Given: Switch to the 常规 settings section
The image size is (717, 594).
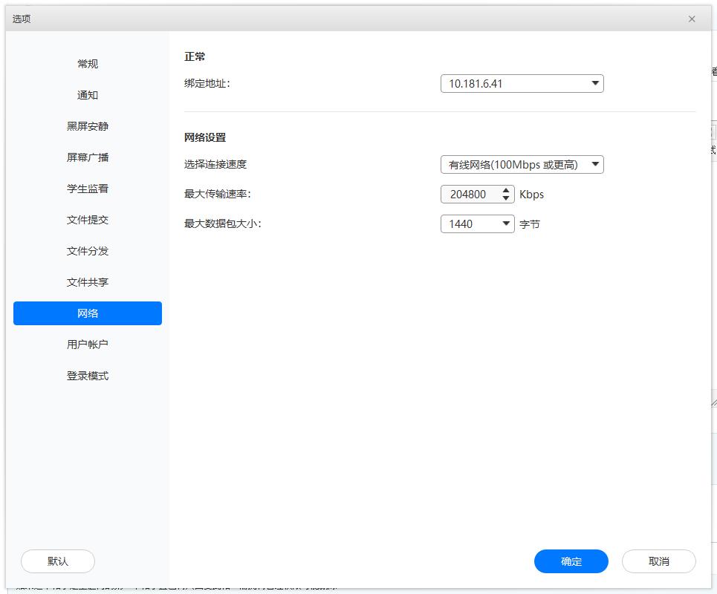Looking at the screenshot, I should [88, 64].
